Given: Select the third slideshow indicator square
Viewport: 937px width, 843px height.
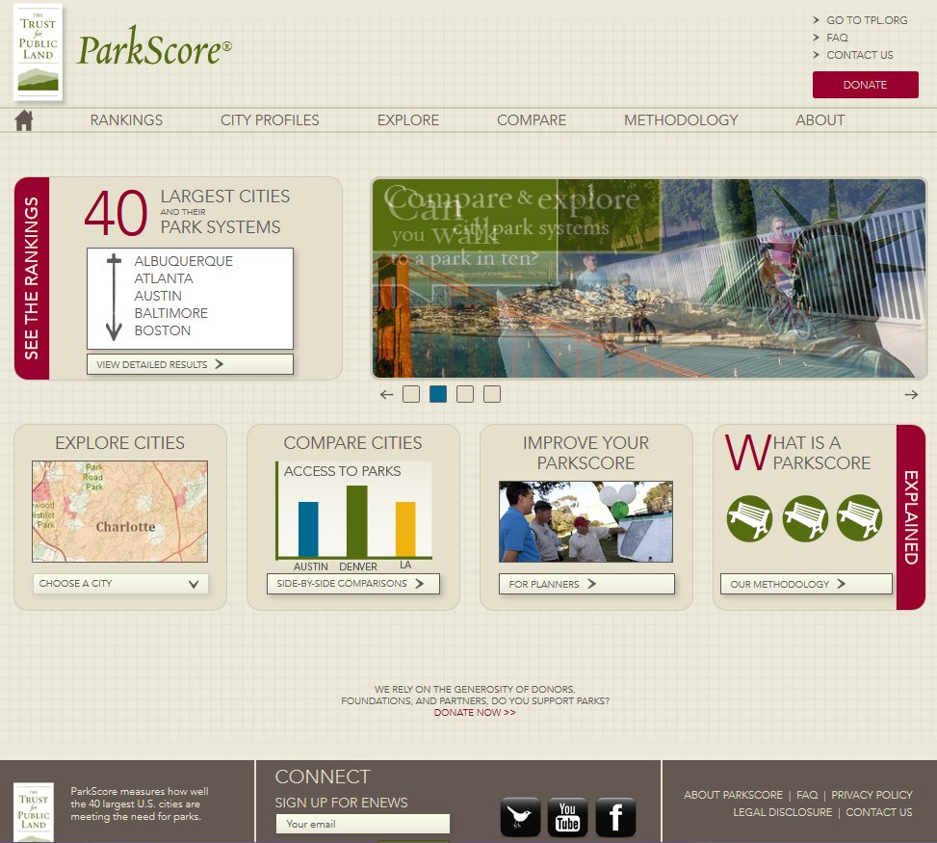Looking at the screenshot, I should tap(465, 394).
